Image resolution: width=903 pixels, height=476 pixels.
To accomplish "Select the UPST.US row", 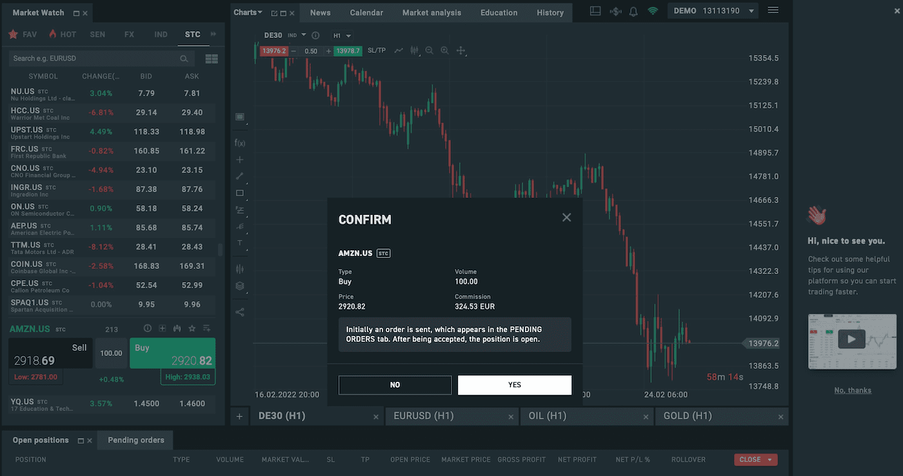I will [113, 132].
